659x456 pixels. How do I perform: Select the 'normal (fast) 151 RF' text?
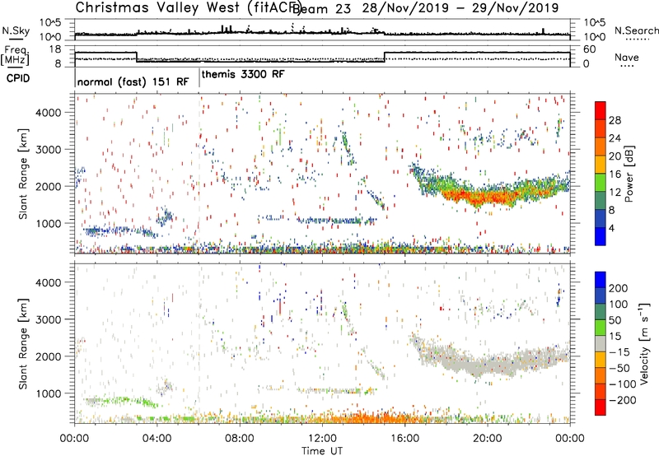133,81
